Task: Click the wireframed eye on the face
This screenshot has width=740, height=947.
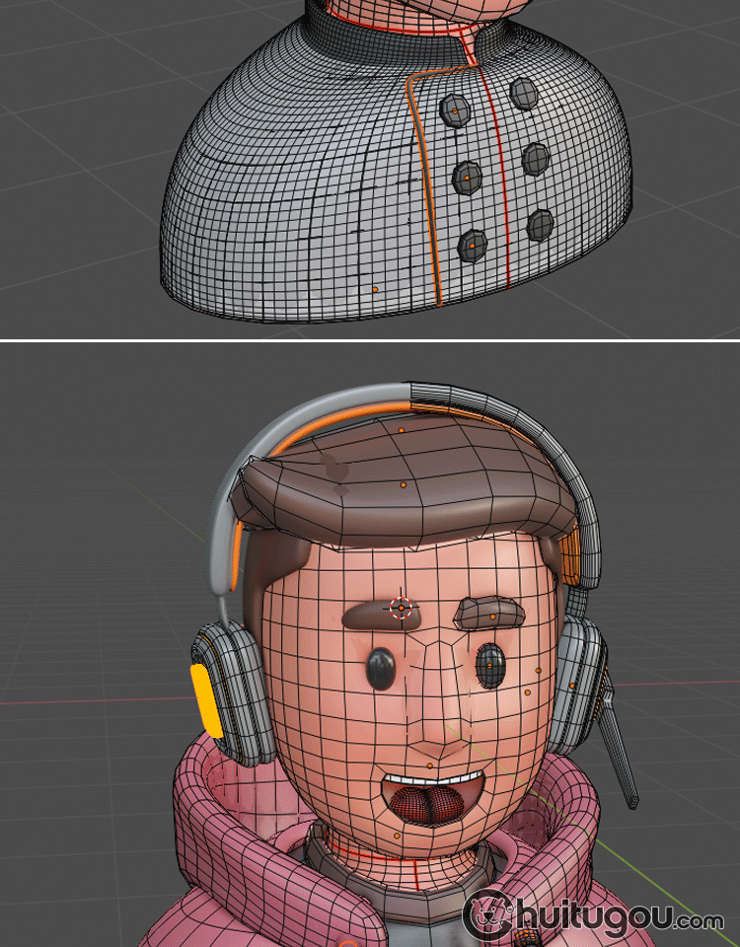Action: point(489,667)
